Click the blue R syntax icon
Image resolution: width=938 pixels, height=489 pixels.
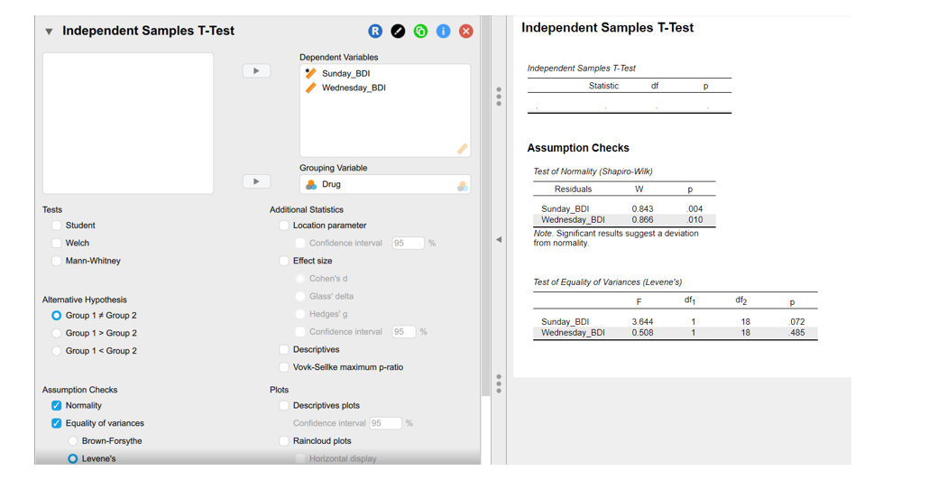pos(375,31)
